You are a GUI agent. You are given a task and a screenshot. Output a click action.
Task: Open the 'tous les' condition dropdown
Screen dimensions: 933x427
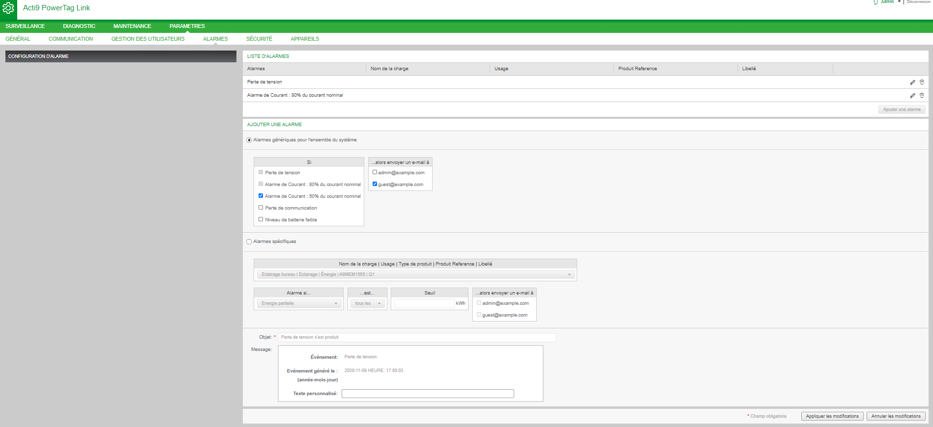tap(368, 303)
